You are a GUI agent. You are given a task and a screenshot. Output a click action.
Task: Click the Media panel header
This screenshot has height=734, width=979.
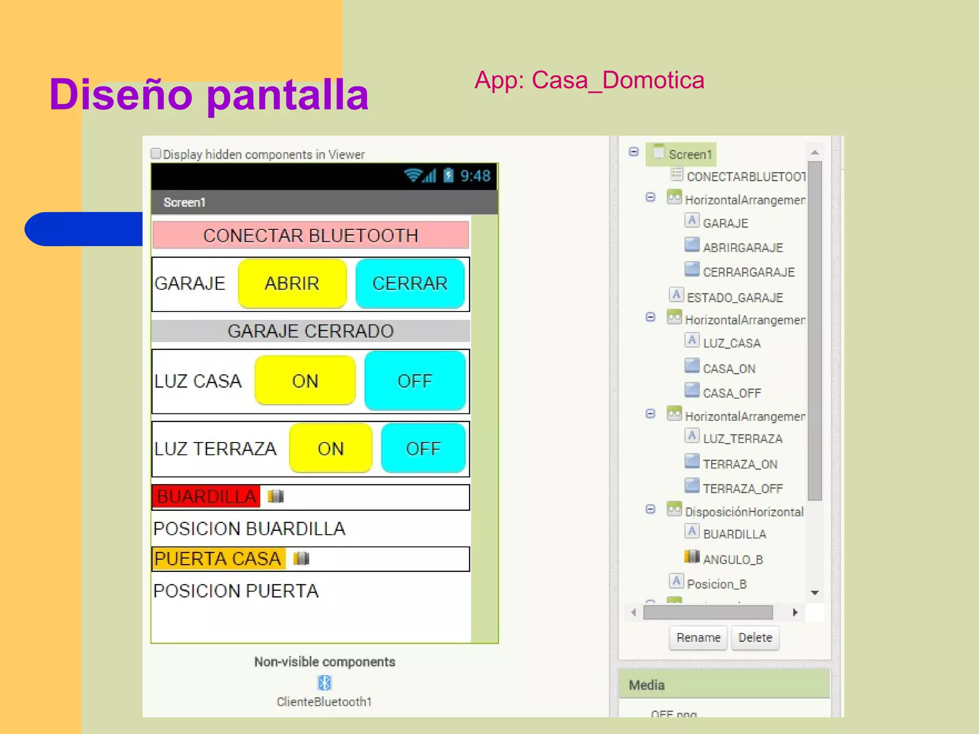(724, 685)
